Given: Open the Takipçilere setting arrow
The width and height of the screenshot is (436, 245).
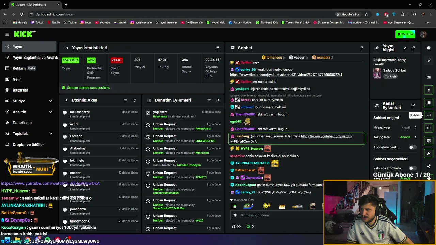Looking at the screenshot, I should coord(415,137).
